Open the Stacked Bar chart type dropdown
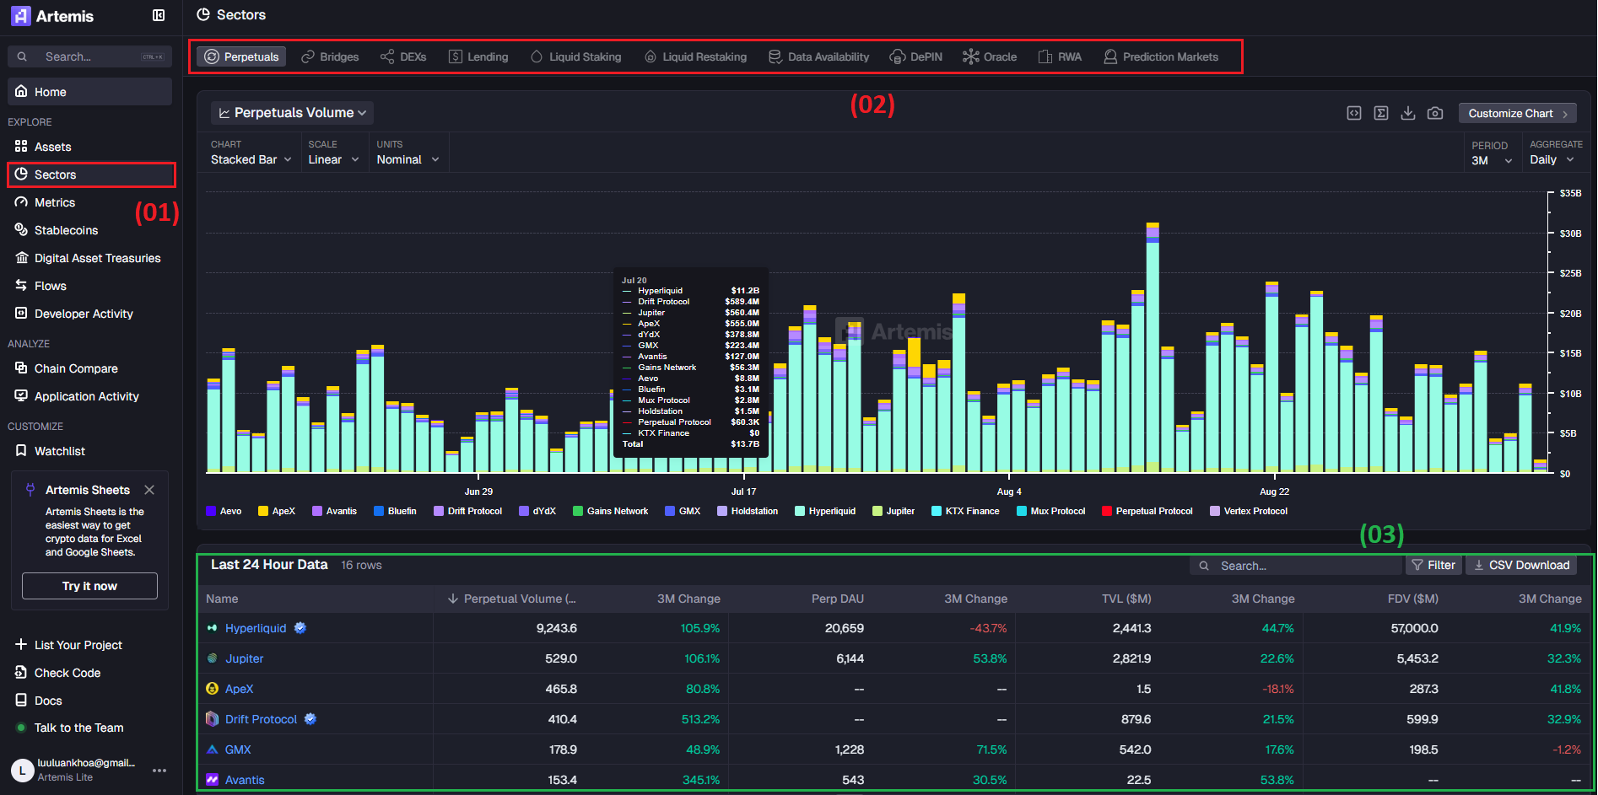 (x=251, y=159)
